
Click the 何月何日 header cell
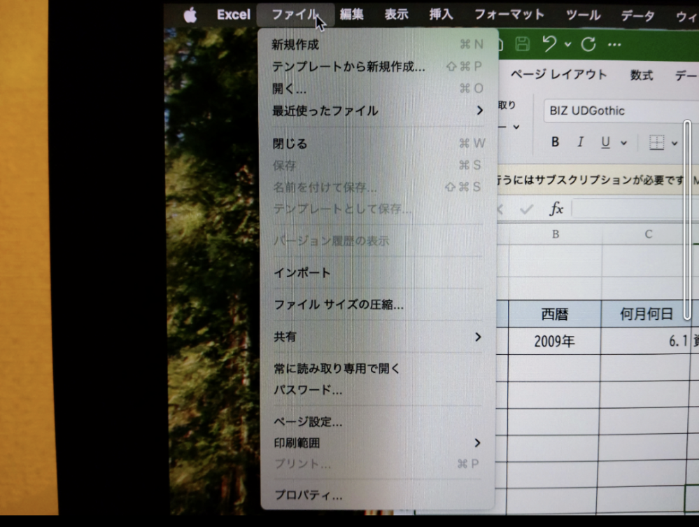coord(647,314)
